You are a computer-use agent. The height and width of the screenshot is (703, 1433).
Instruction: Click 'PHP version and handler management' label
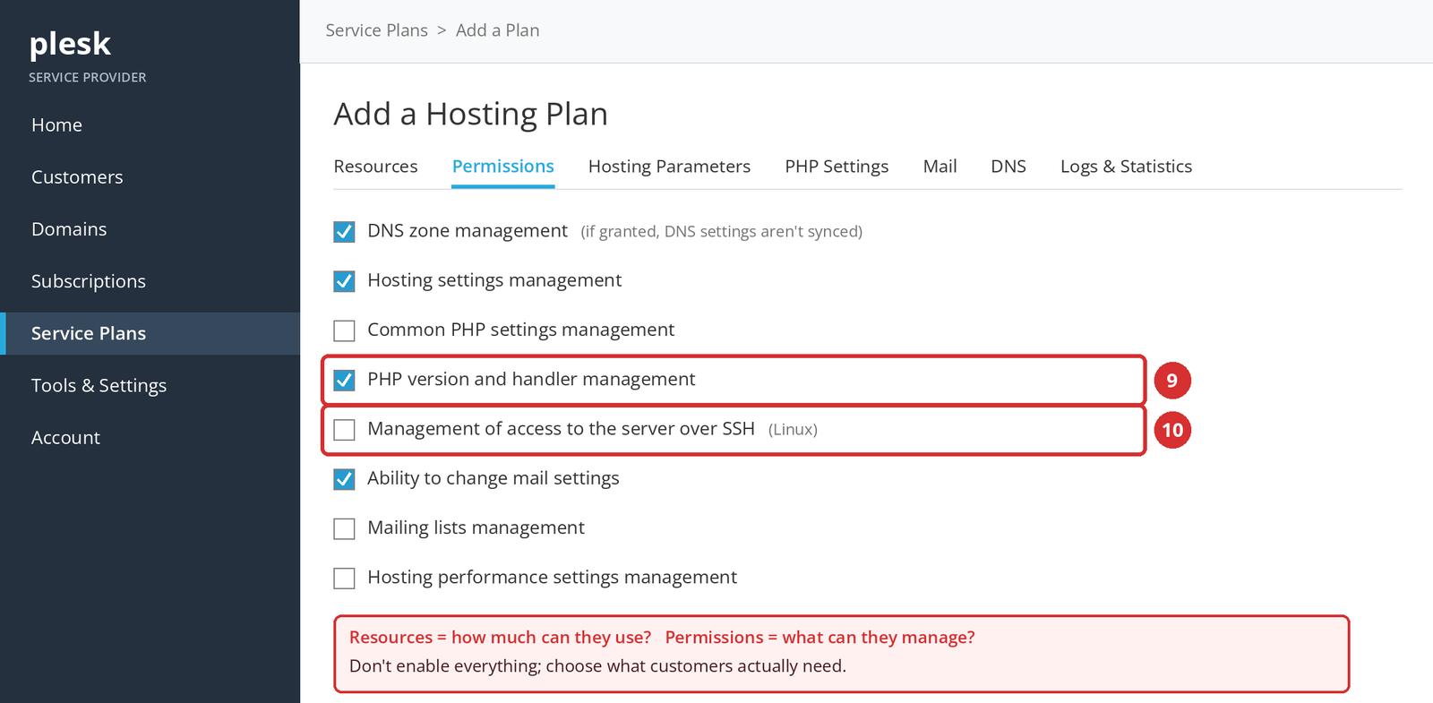[531, 379]
